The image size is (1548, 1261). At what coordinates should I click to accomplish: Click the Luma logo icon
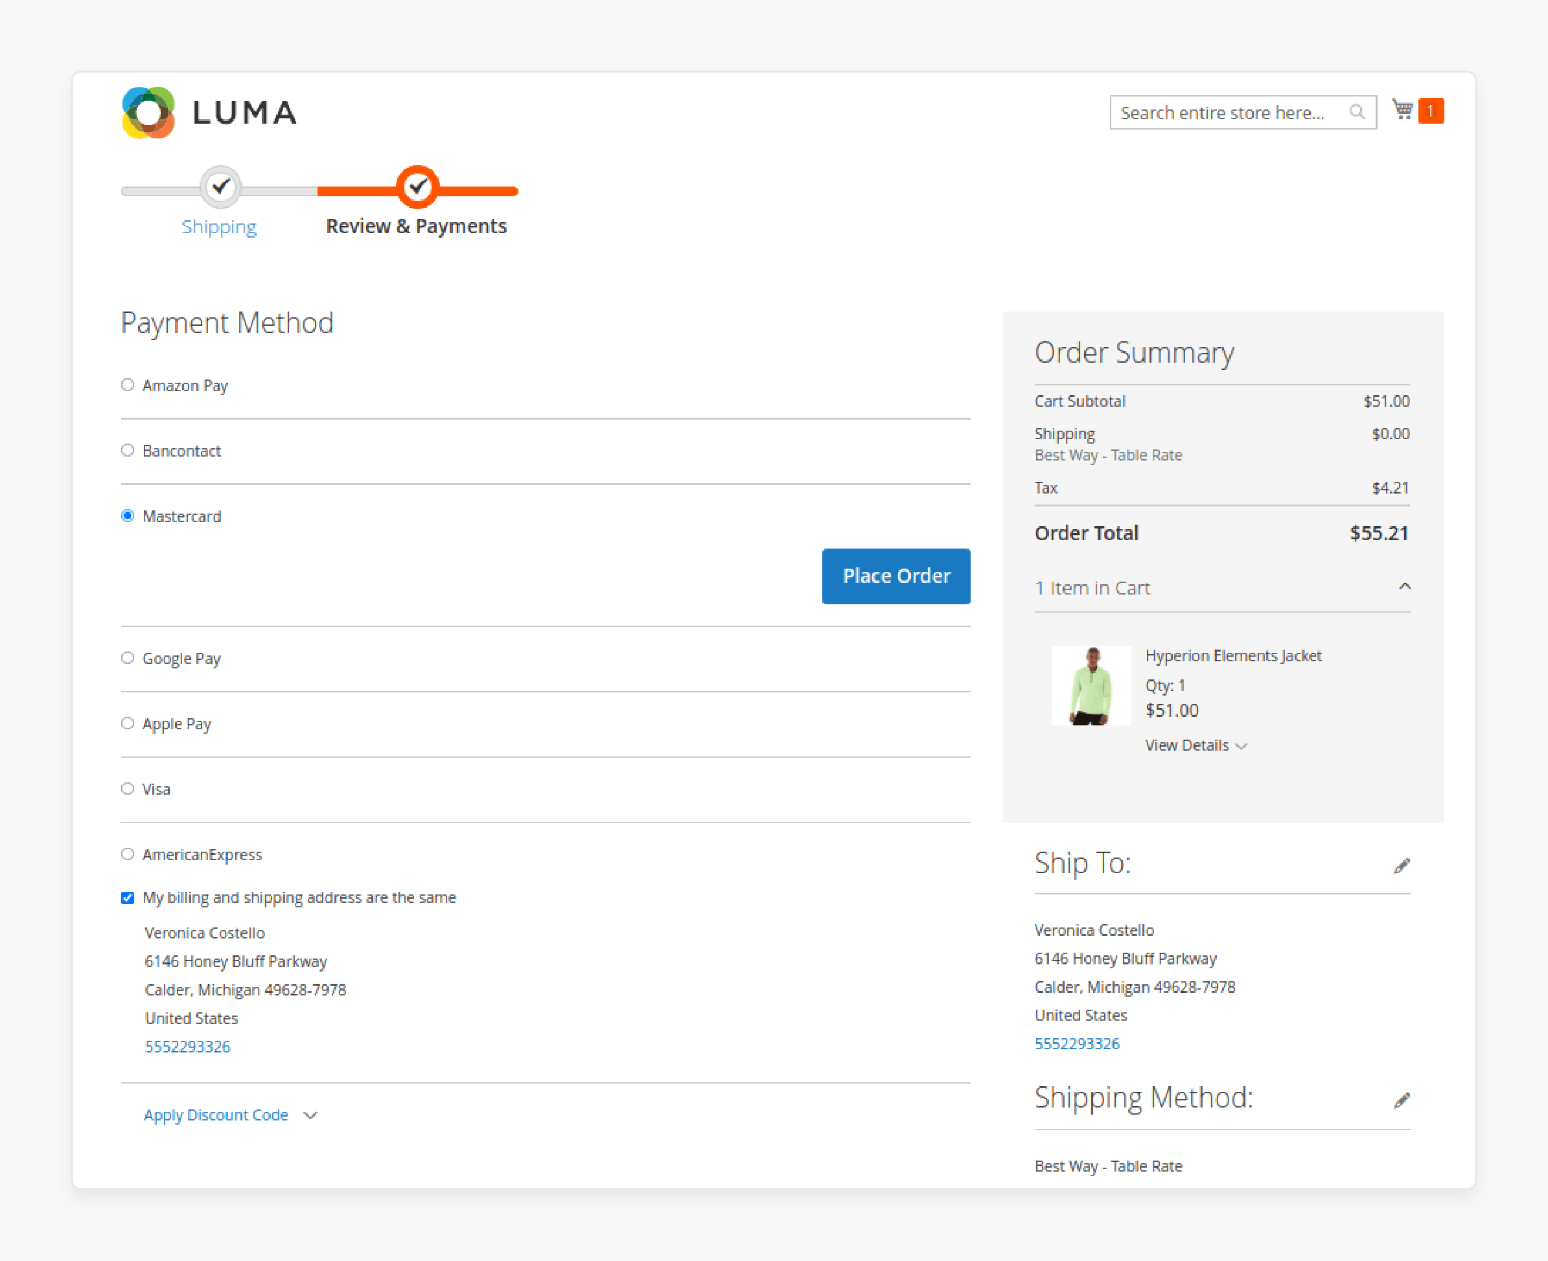click(148, 113)
